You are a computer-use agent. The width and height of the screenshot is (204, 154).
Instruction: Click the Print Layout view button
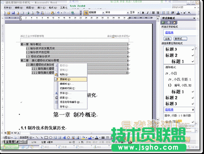pos(9,133)
